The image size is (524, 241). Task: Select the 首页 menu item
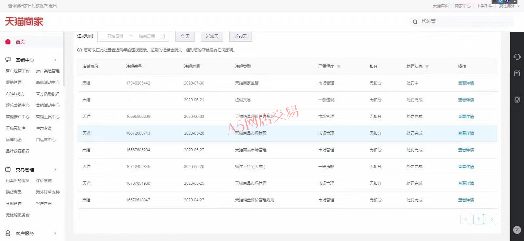pos(20,42)
